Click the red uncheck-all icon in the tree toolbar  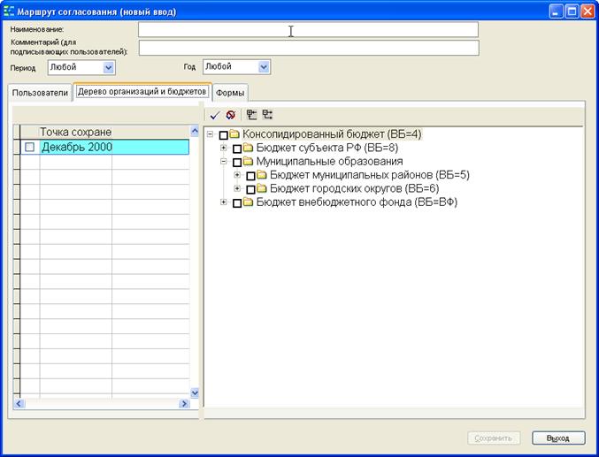[230, 115]
